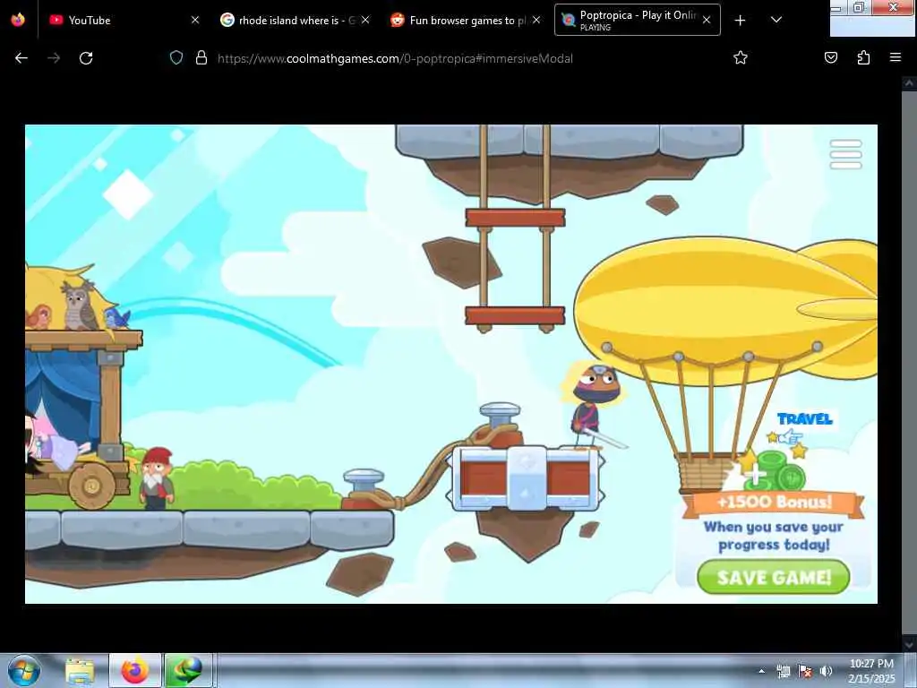Click the page vertical scrollbar
This screenshot has width=917, height=688.
909,363
